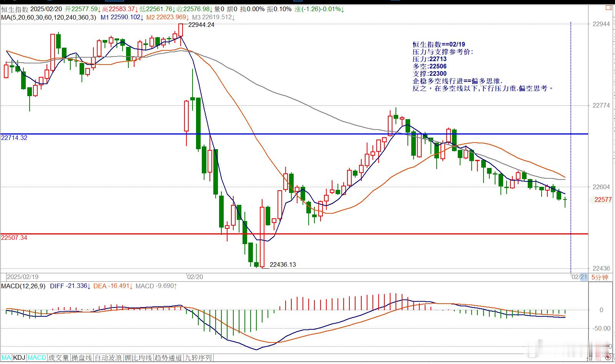The width and height of the screenshot is (615, 364).
Task: Click the 收22576.98 close value
Action: (194, 9)
